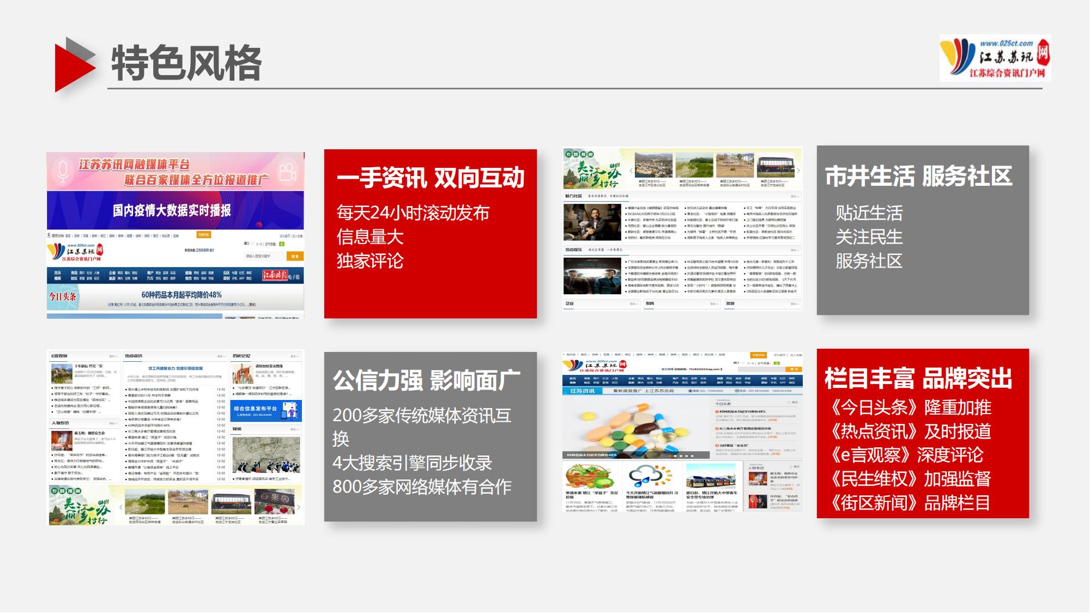
Task: Click the left arrow of the 美丽江苏乡村行 carousel
Action: (631, 171)
